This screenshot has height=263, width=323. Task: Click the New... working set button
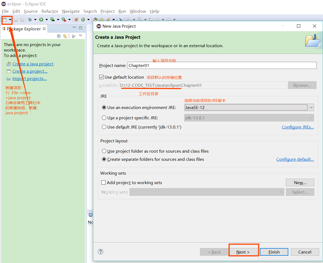pos(300,183)
